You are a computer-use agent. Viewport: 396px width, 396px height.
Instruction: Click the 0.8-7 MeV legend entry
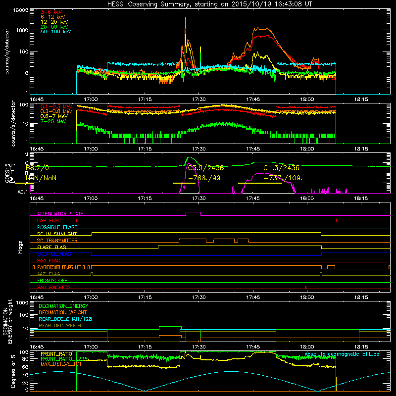coord(54,116)
